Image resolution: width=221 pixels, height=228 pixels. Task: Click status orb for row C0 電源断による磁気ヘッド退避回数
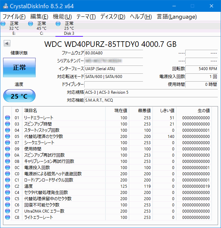8,174
